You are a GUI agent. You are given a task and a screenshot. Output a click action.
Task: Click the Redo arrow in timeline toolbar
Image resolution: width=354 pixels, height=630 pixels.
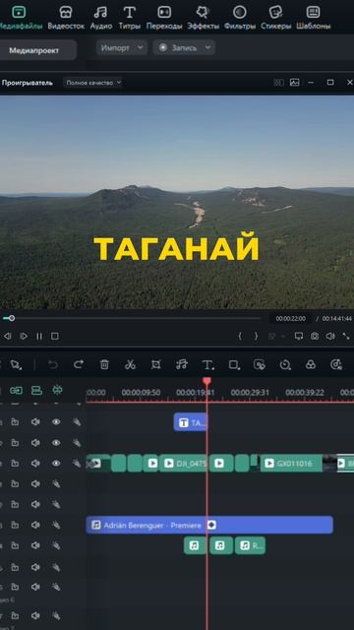pyautogui.click(x=79, y=365)
